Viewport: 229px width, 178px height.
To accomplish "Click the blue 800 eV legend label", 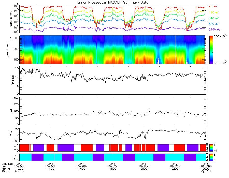I will pos(214,24).
